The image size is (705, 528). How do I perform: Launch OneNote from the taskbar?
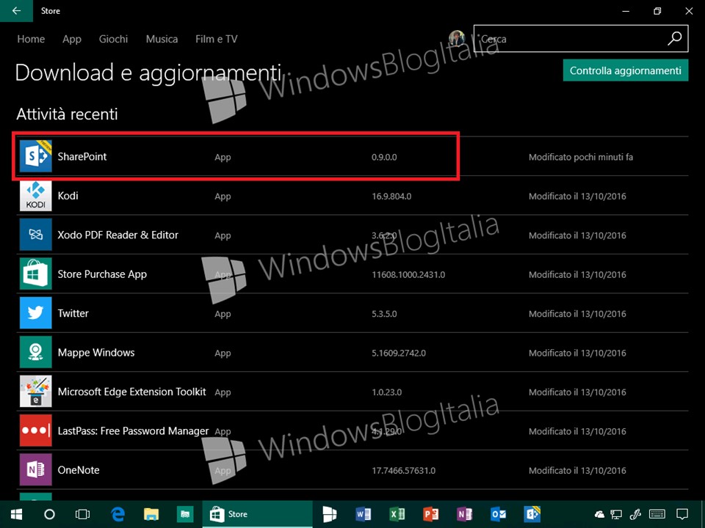pos(464,514)
